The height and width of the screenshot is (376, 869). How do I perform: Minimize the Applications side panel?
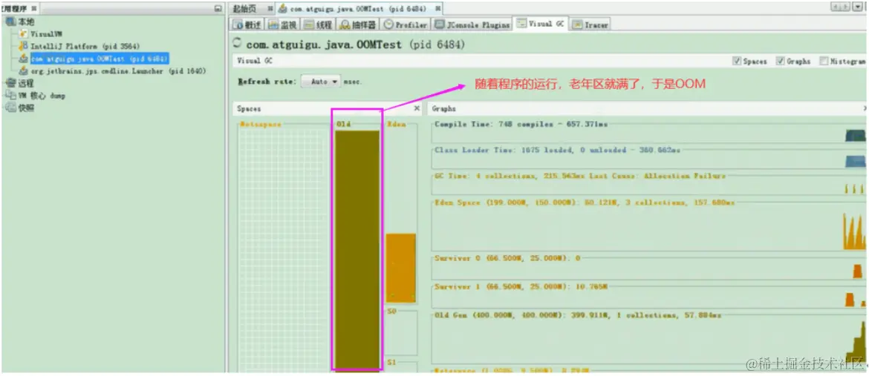pyautogui.click(x=217, y=9)
